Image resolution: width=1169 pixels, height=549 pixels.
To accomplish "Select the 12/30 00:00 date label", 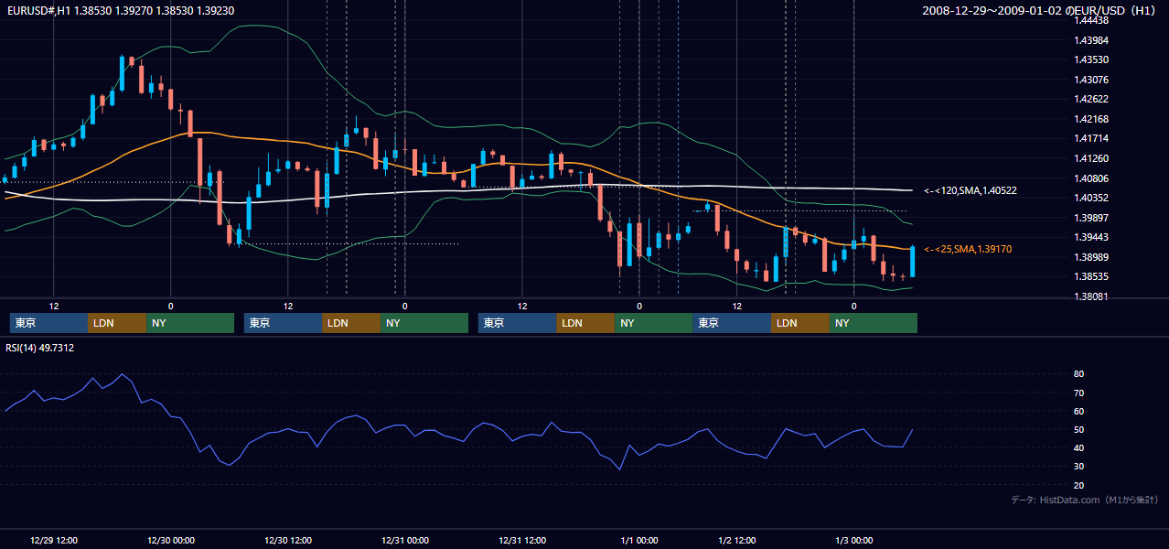I will [171, 540].
